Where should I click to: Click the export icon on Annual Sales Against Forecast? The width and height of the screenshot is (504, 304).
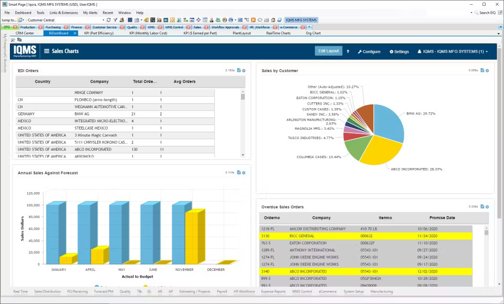click(x=238, y=173)
